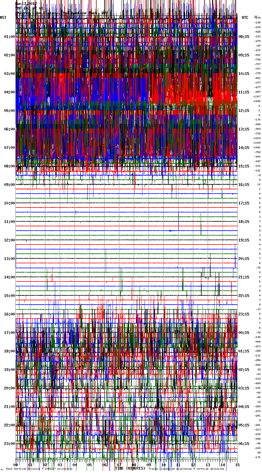Click minute axis tick label 15
Viewport: 262px width, 473px height.
coord(237,465)
